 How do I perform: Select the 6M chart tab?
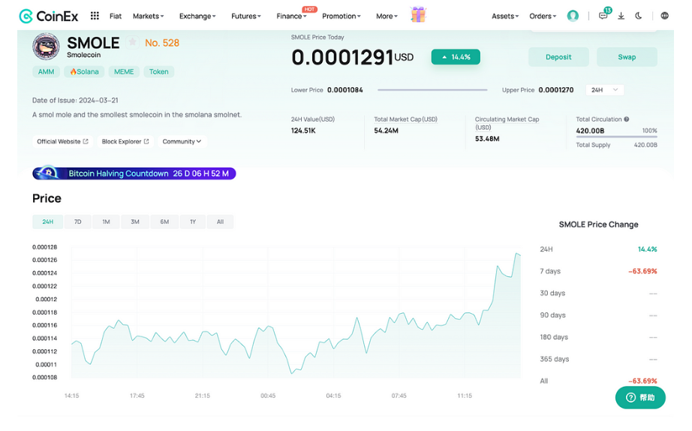click(164, 222)
